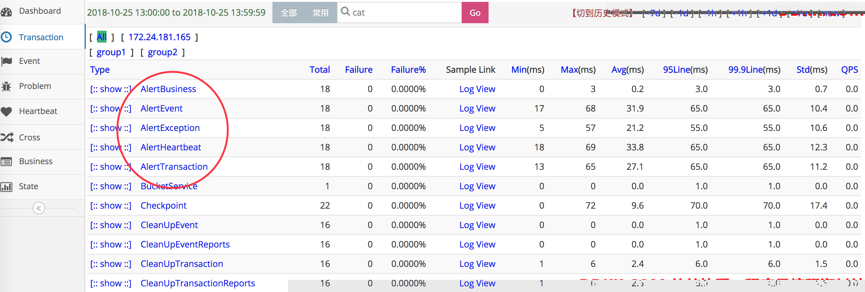Open the AlertTransaction type link

pos(174,167)
